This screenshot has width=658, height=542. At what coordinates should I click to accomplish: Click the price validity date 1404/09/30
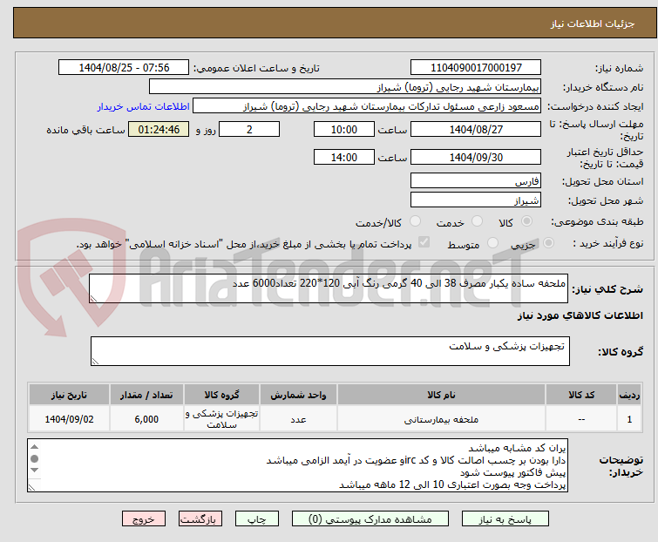point(476,158)
